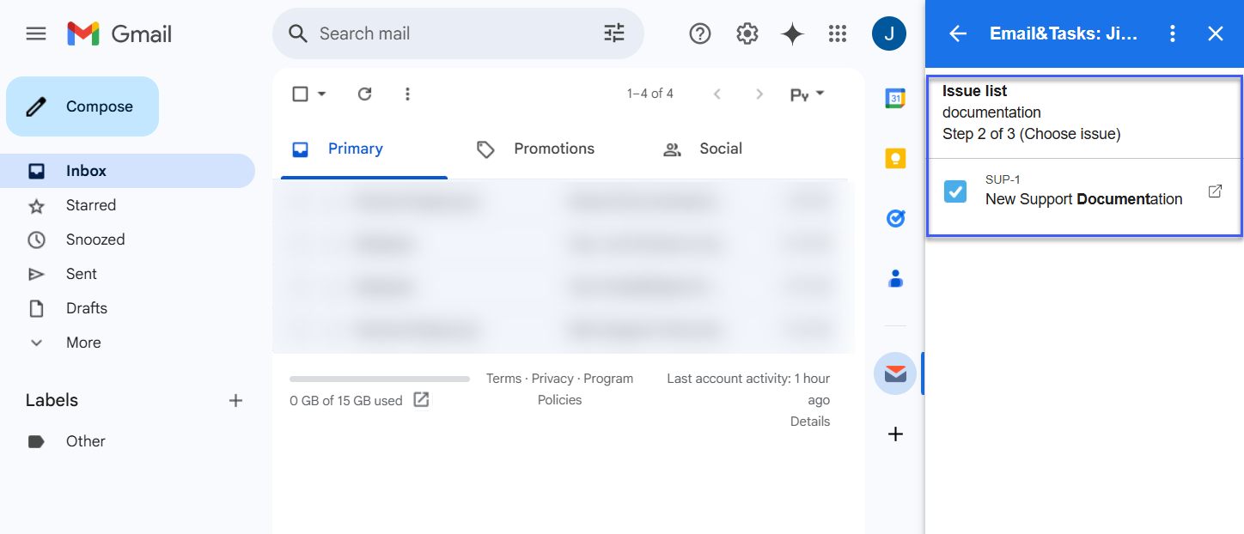
Task: Open Google Keep side panel icon
Action: (x=895, y=159)
